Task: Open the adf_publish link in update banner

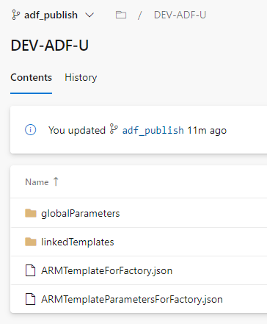Action: (x=153, y=130)
